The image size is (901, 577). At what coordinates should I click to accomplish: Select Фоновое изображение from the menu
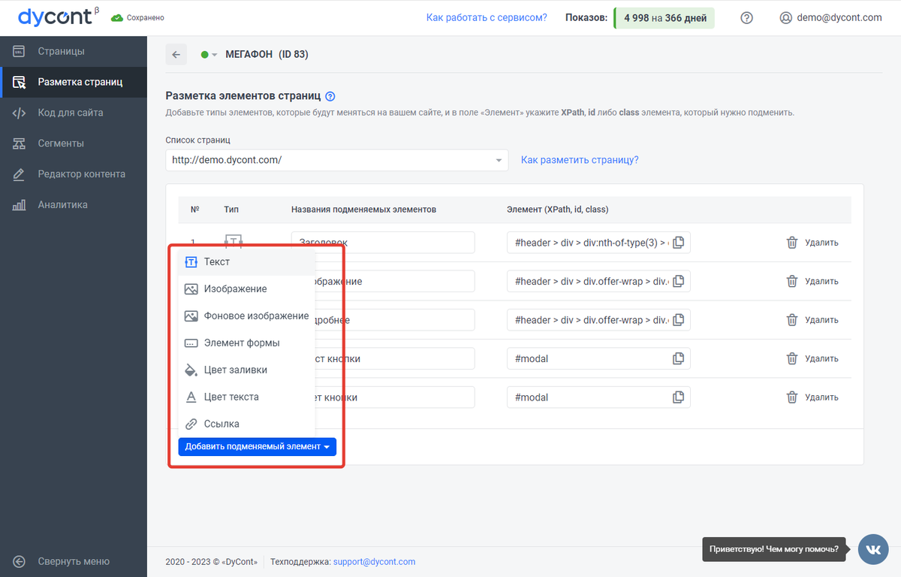click(x=255, y=316)
